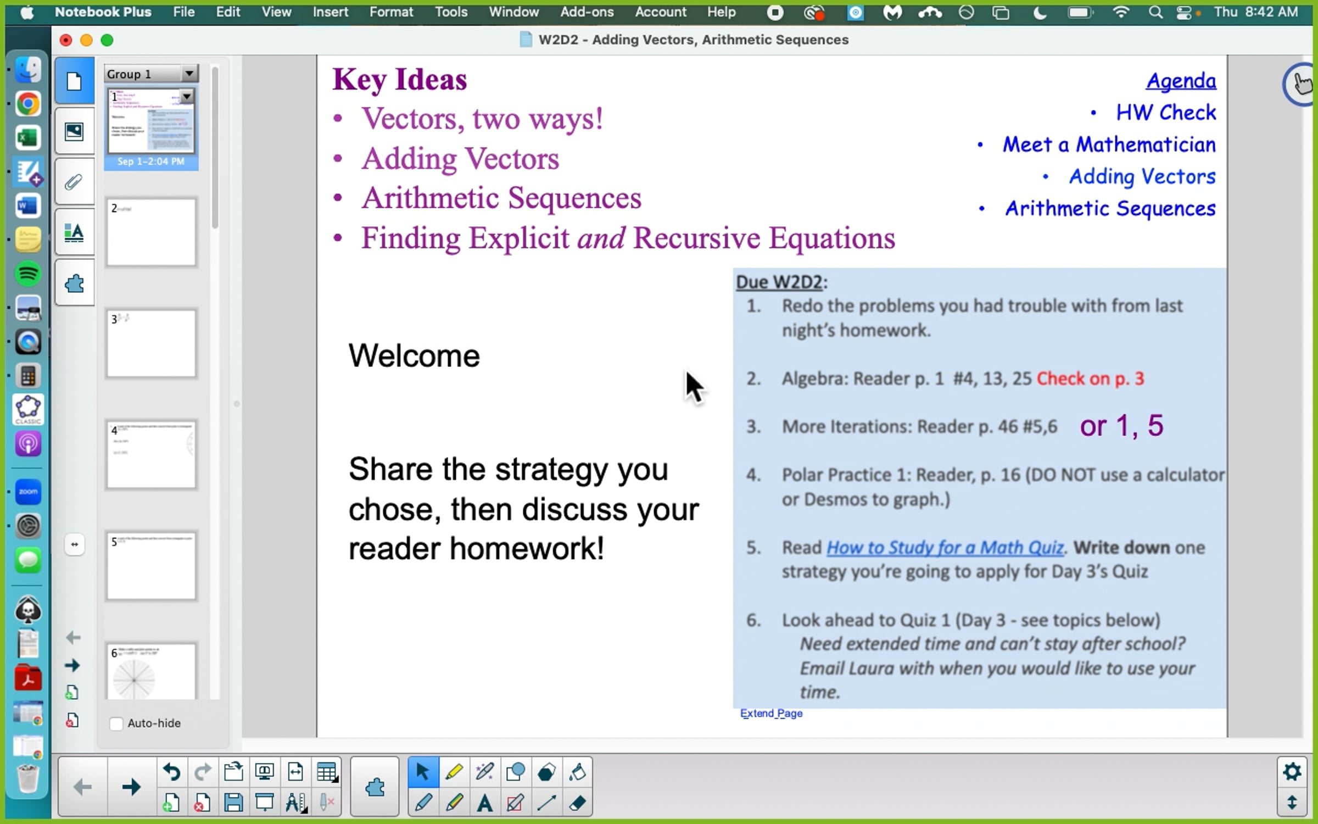Click the Extend Page link
The height and width of the screenshot is (824, 1318).
771,713
